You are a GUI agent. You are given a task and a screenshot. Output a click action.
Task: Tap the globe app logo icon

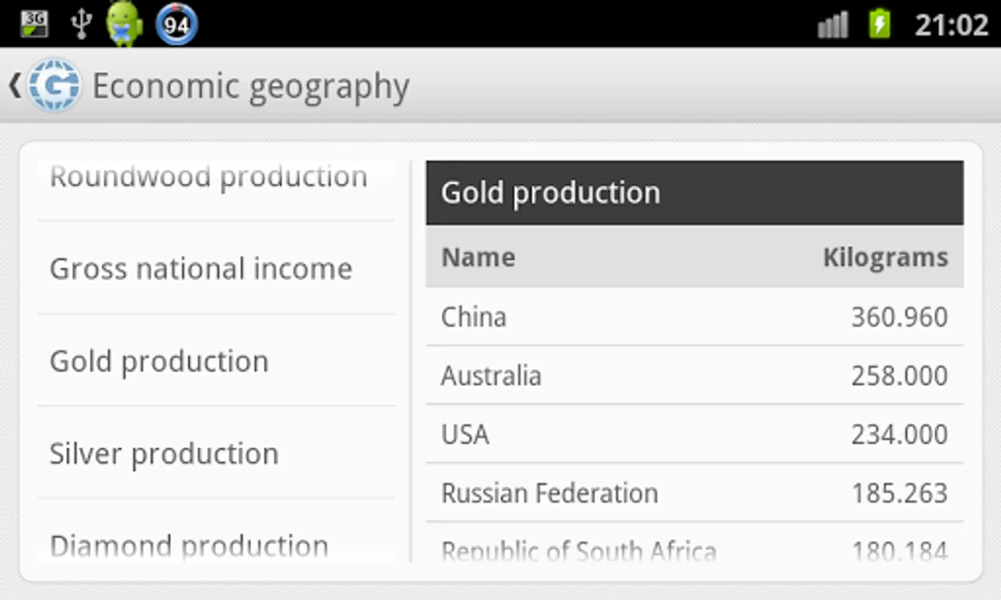tap(55, 85)
